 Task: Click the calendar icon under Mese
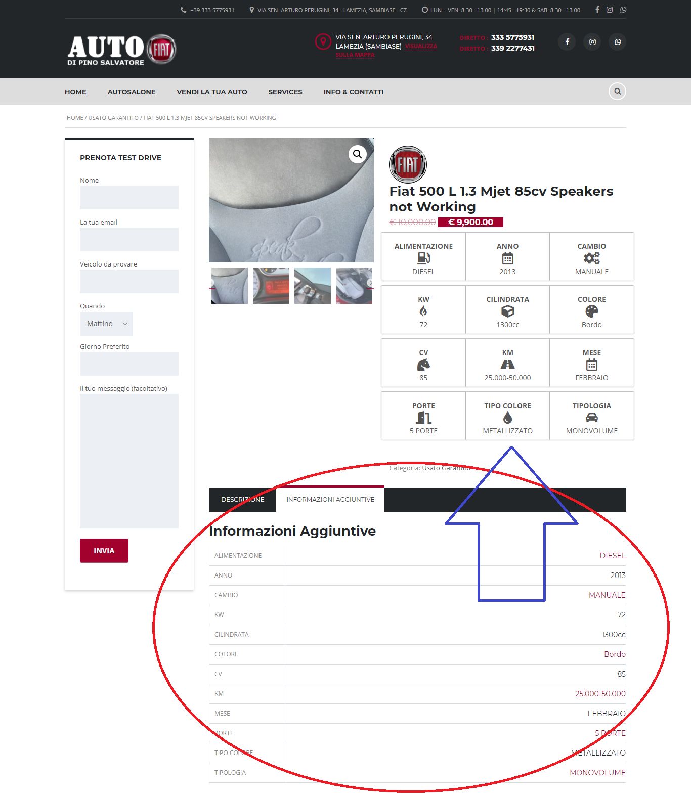coord(592,365)
